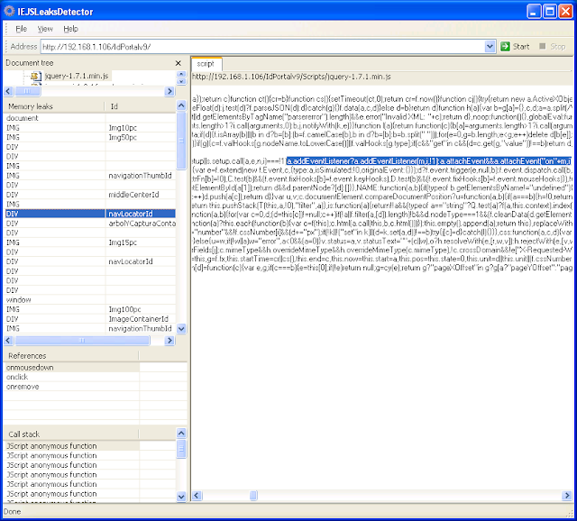Click the green Start button icon
This screenshot has height=521, width=577.
[x=505, y=46]
